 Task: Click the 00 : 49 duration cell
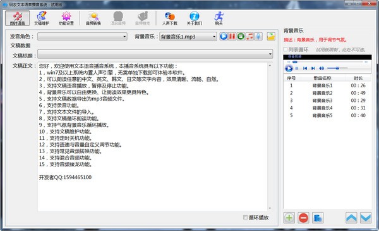pyautogui.click(x=358, y=93)
